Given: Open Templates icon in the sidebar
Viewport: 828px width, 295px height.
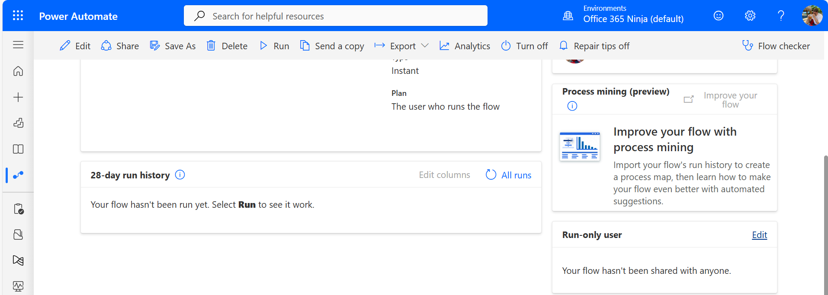Looking at the screenshot, I should coord(18,123).
